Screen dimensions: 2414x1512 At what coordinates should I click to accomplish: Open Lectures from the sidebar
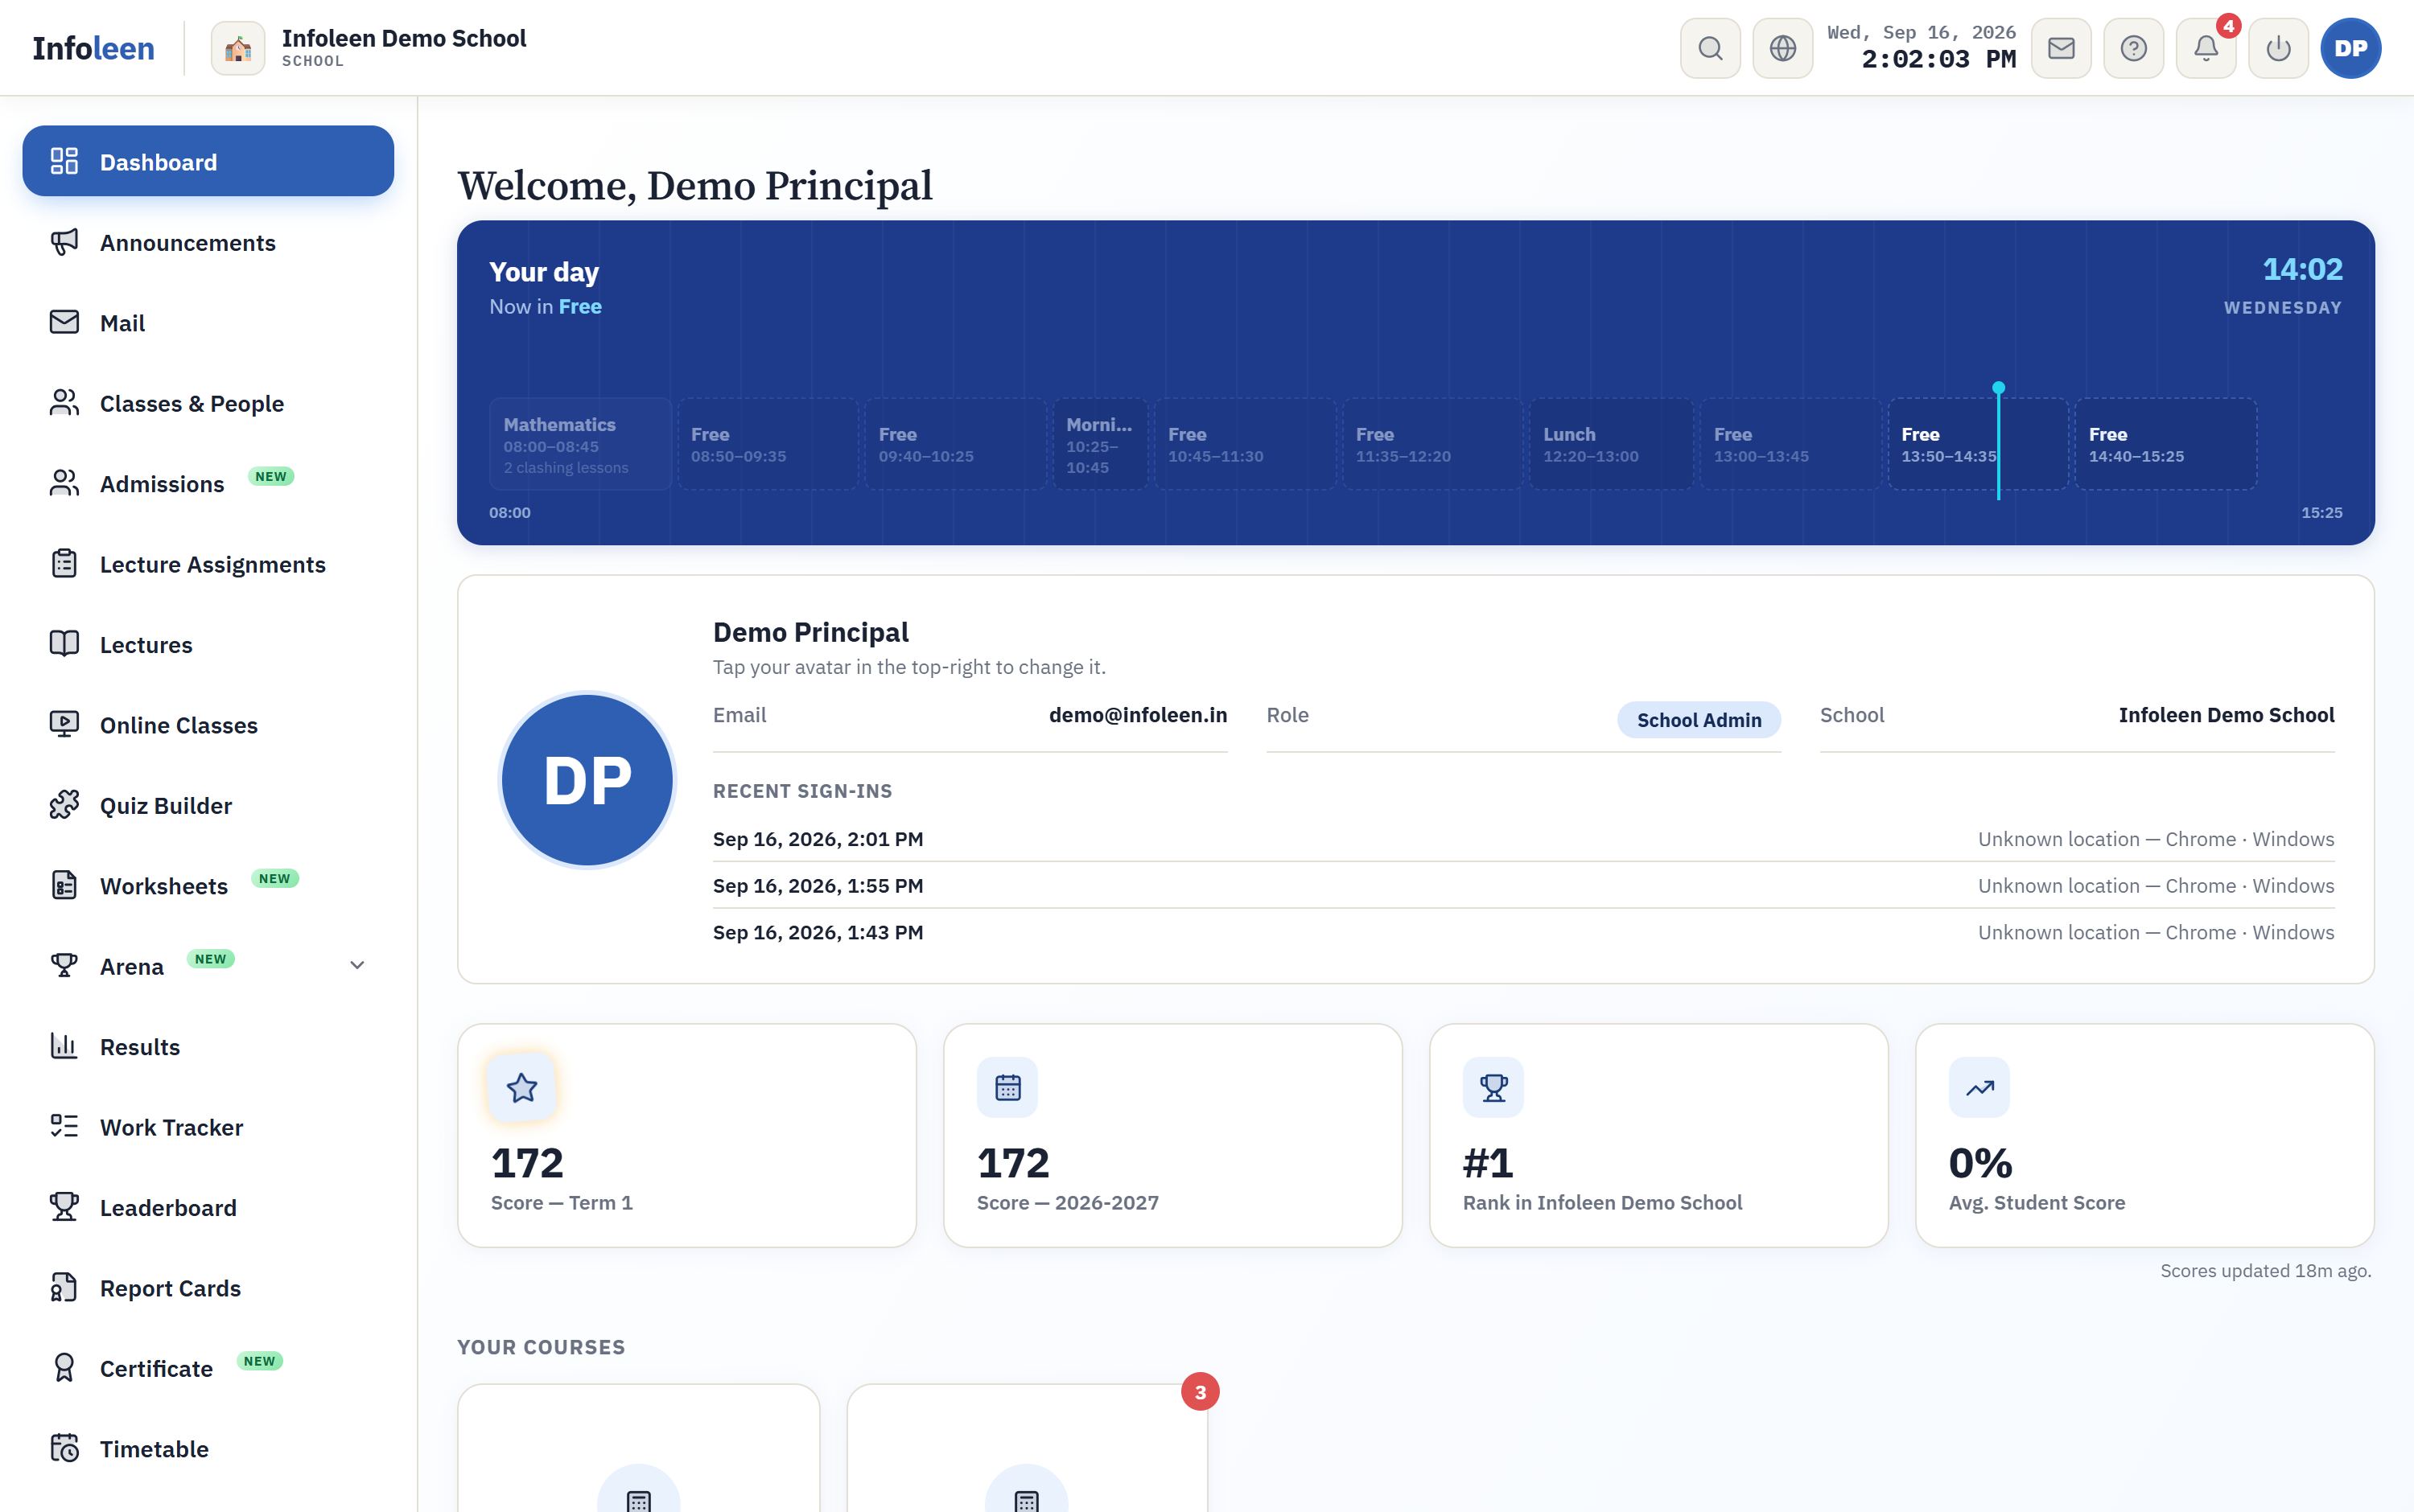point(208,644)
